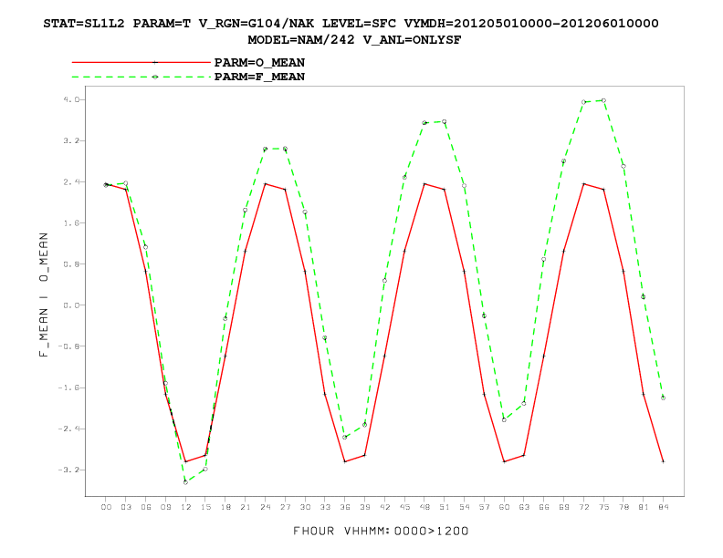This screenshot has height=558, width=723.
Task: Click y-axis tick label 3.2
Action: coord(70,141)
